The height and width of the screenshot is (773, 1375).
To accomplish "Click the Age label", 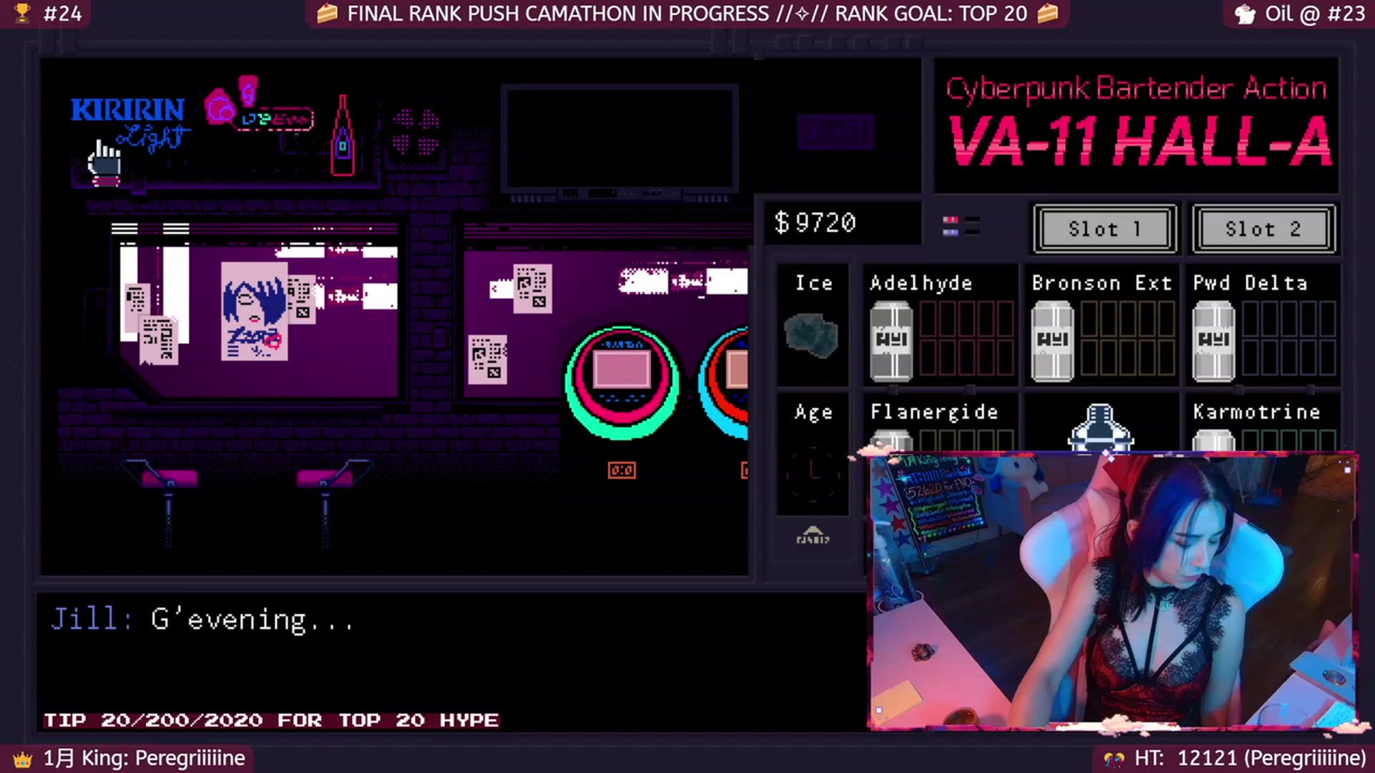I will 814,413.
